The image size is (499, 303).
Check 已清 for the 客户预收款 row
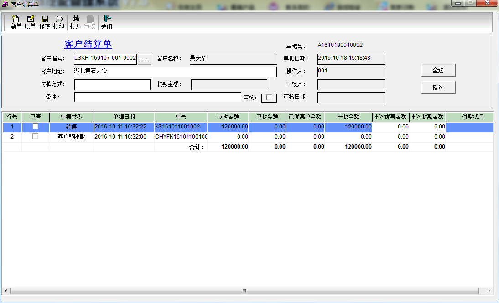(x=35, y=136)
